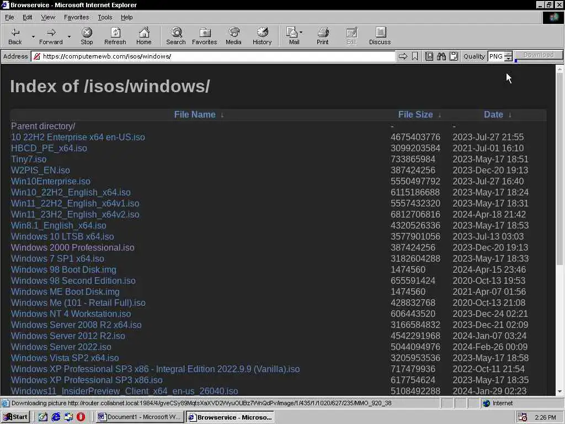
Task: Click the File Size column header
Action: click(x=415, y=115)
